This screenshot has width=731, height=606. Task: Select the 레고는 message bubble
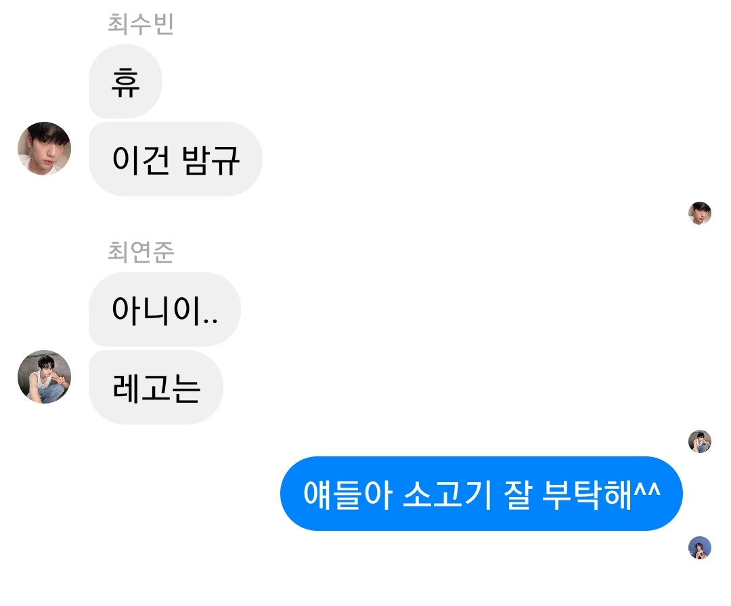[156, 387]
